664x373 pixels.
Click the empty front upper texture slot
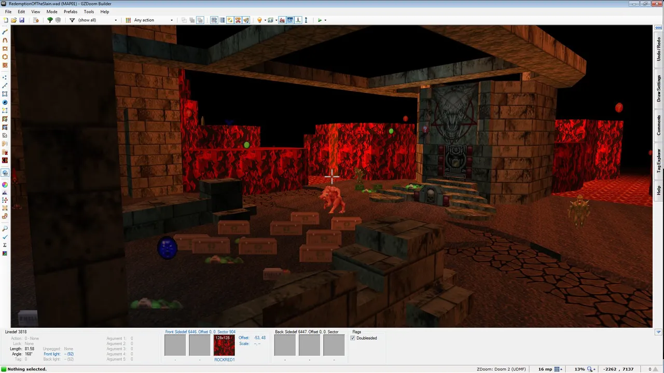175,345
